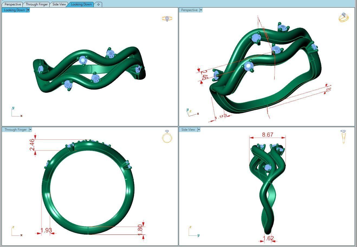Expand the Perspective viewport dropdown arrow

coord(201,10)
